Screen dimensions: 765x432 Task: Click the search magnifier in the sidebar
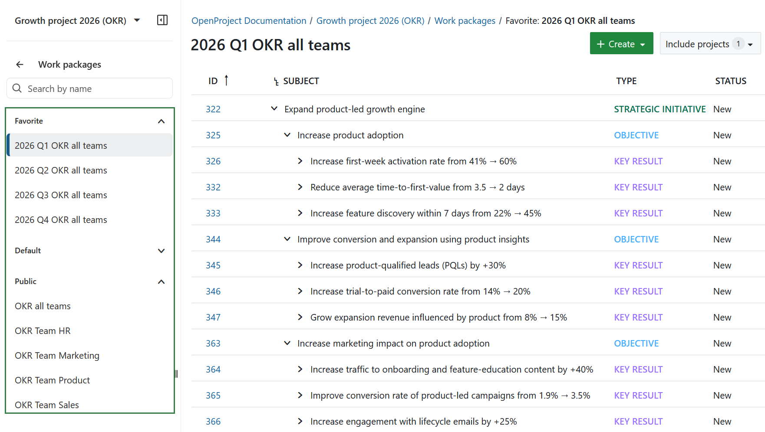[17, 88]
